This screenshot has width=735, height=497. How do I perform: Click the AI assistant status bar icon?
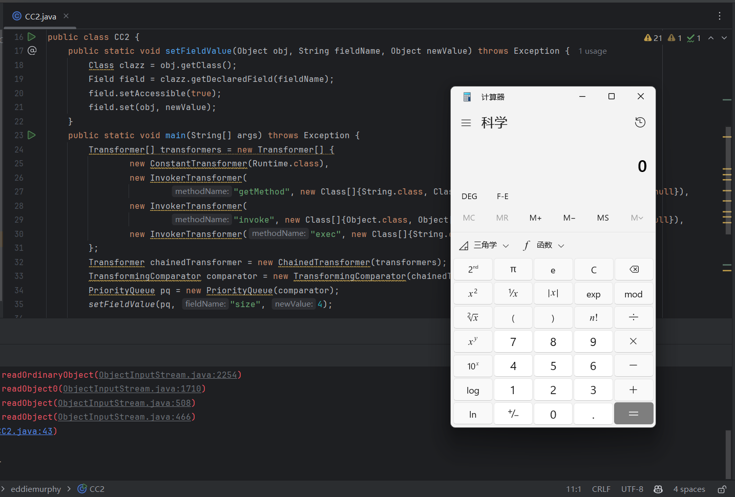click(x=658, y=489)
